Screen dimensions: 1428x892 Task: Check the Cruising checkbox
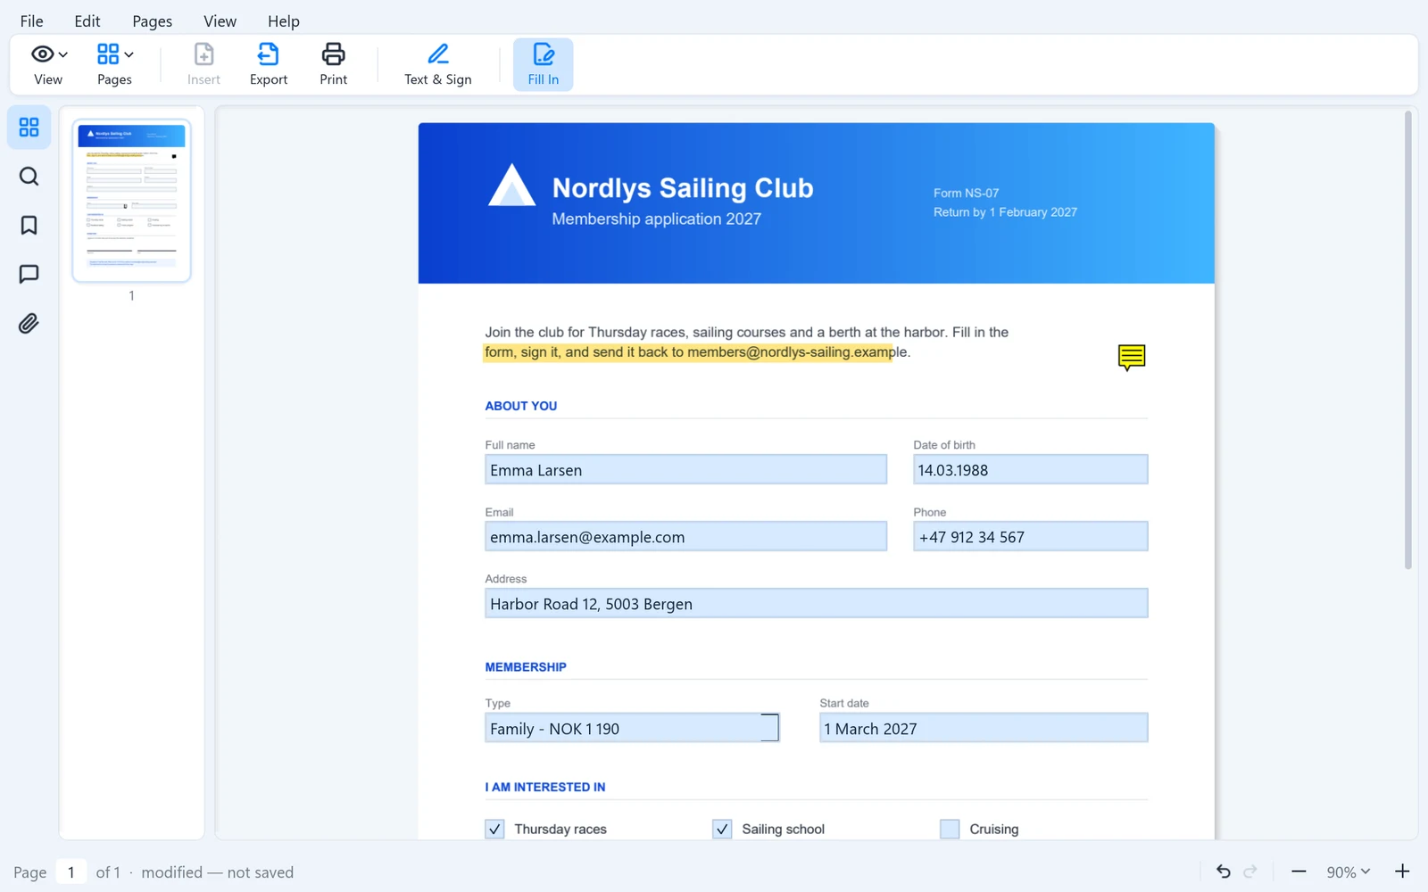[950, 829]
